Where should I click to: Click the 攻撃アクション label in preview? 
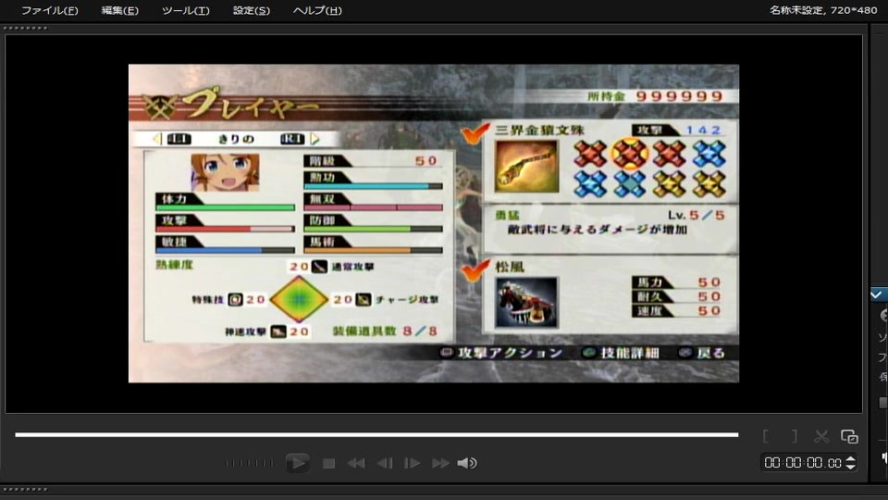pyautogui.click(x=510, y=353)
